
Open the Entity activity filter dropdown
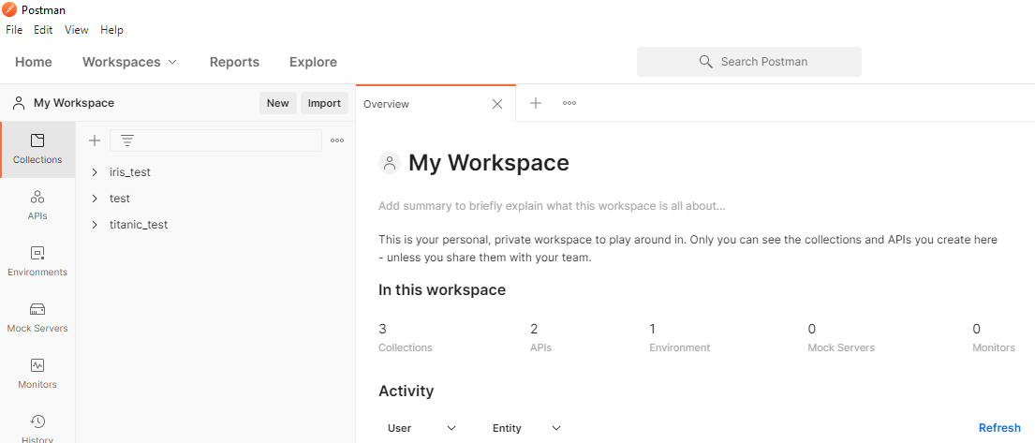pos(526,428)
